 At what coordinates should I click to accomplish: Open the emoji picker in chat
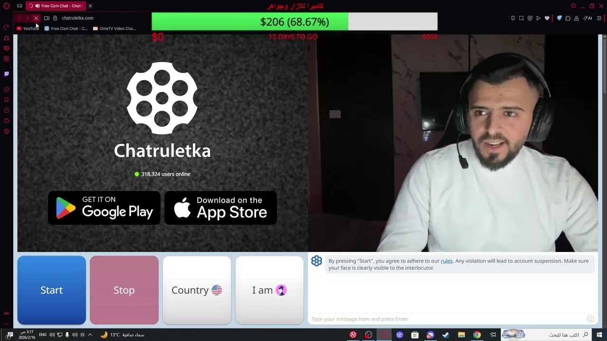(x=590, y=319)
